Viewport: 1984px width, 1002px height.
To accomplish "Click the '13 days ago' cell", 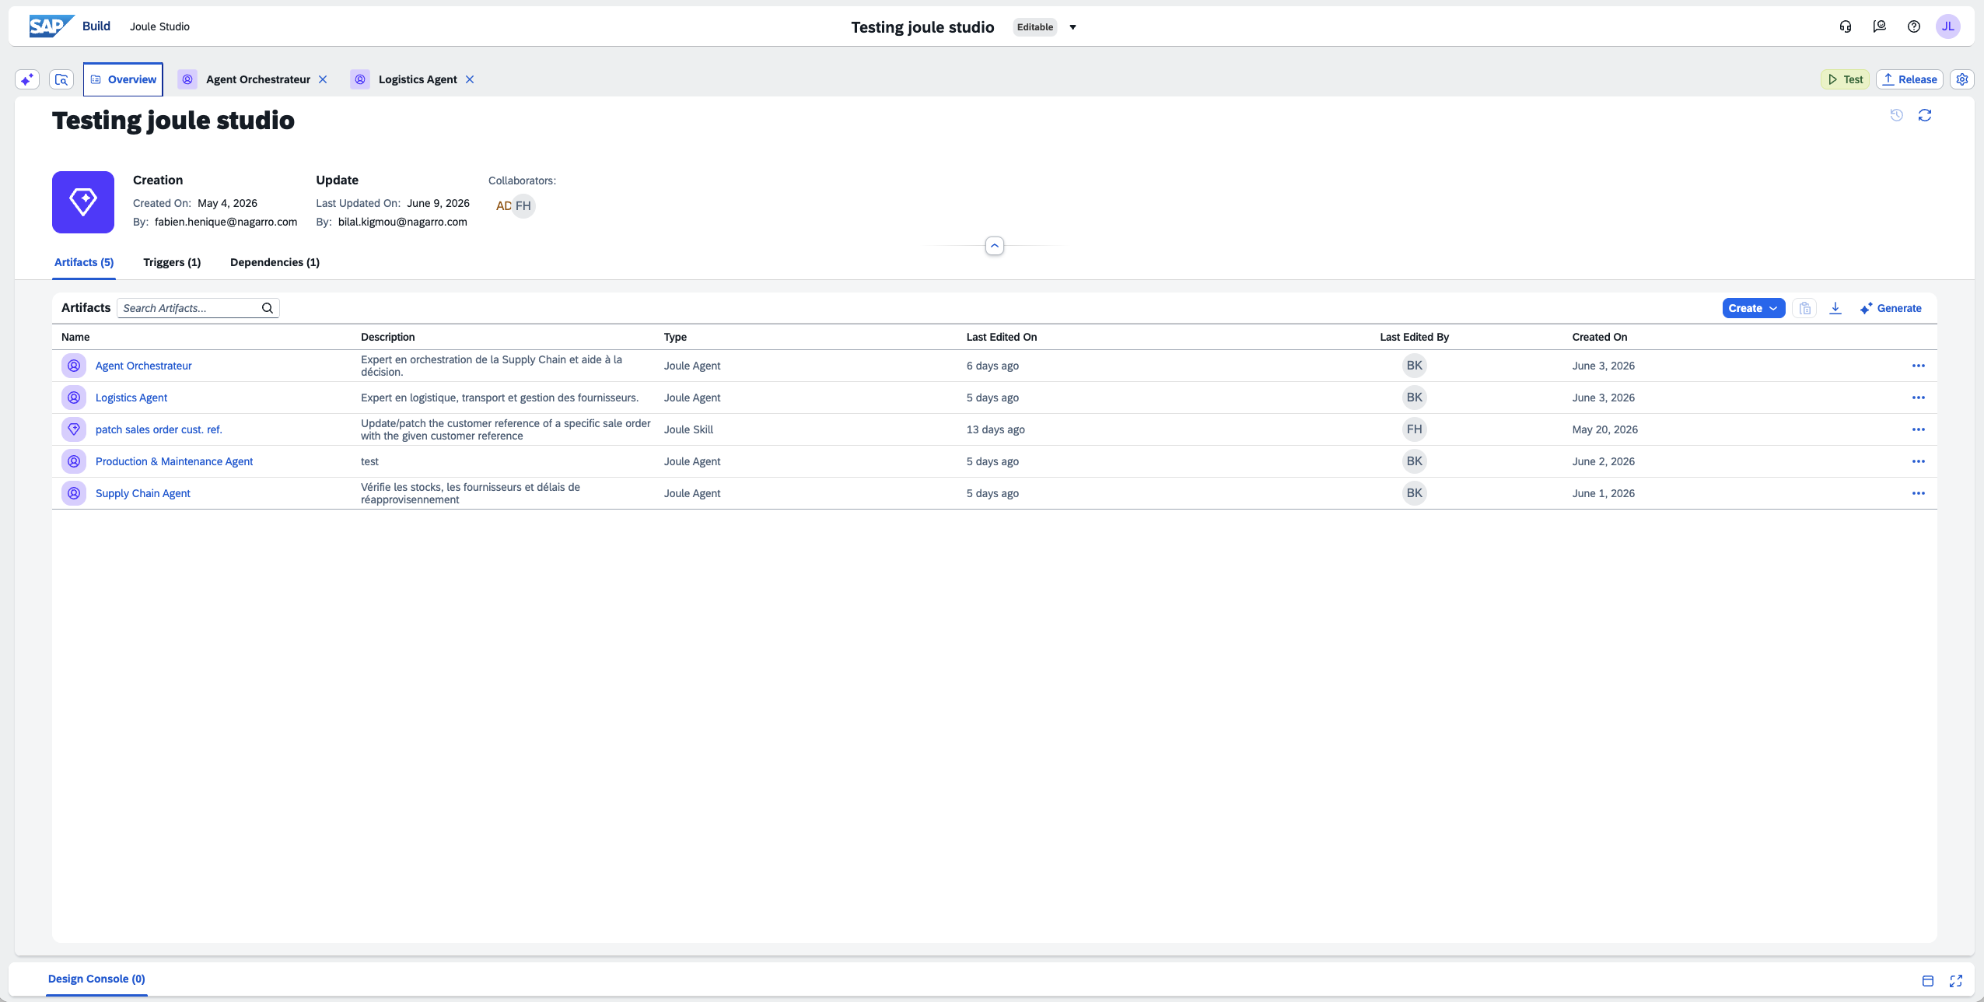I will tap(995, 429).
